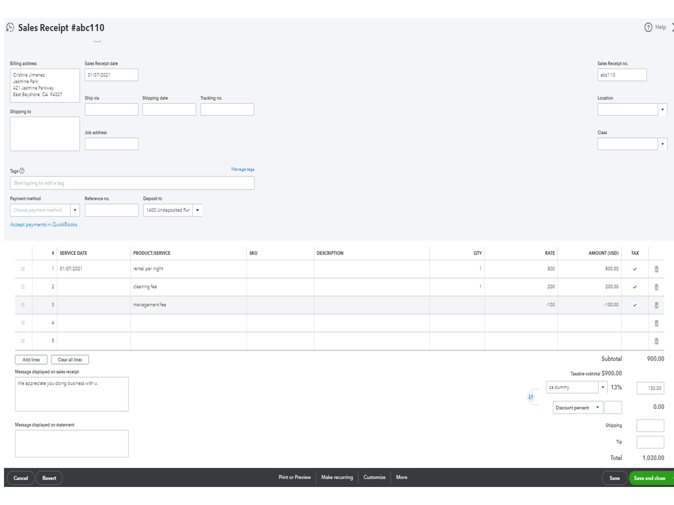
Task: Toggle tax checkmark for rental per night
Action: (x=635, y=269)
